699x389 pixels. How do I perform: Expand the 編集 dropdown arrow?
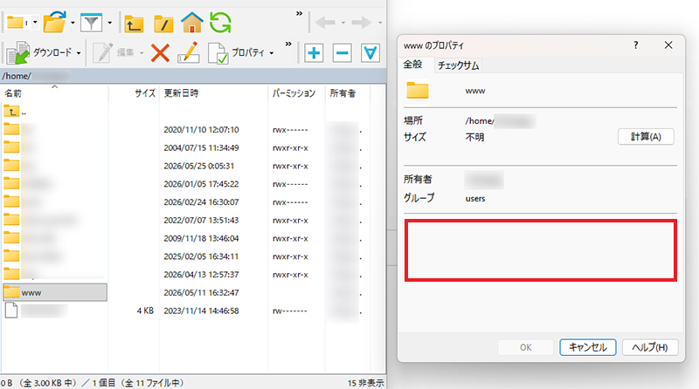point(142,53)
